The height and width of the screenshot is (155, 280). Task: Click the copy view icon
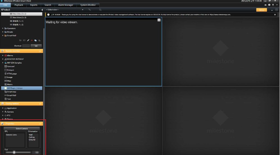tap(35, 40)
